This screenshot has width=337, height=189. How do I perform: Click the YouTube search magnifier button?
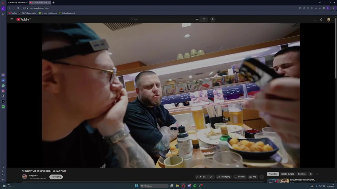pyautogui.click(x=204, y=19)
